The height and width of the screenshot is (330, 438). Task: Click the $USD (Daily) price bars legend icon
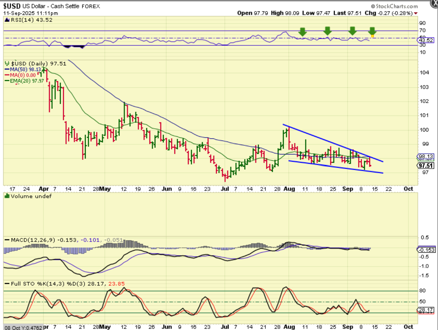tap(6, 64)
